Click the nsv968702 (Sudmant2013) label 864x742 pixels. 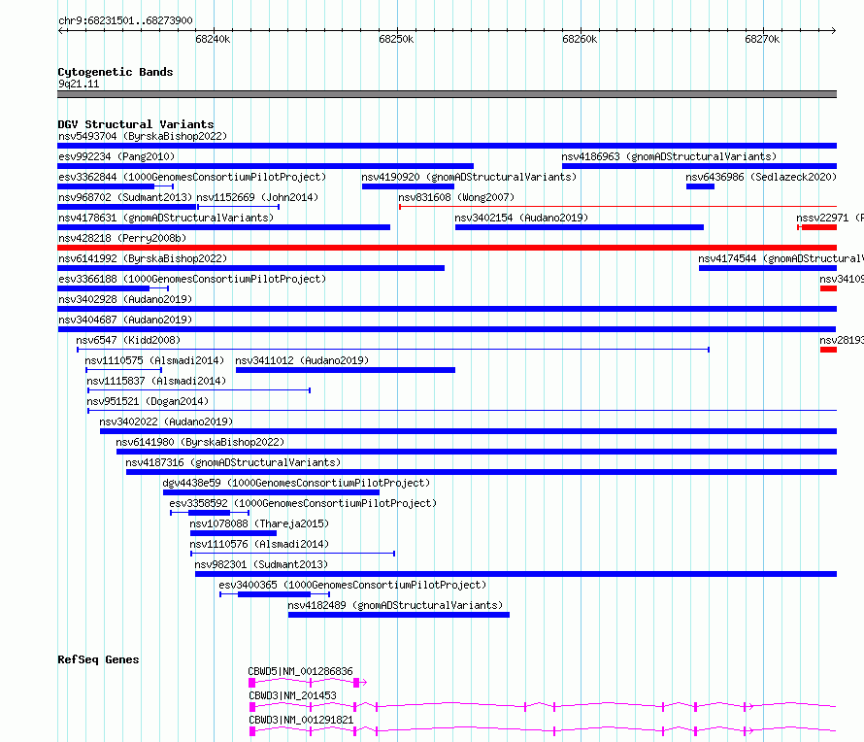[x=125, y=197]
